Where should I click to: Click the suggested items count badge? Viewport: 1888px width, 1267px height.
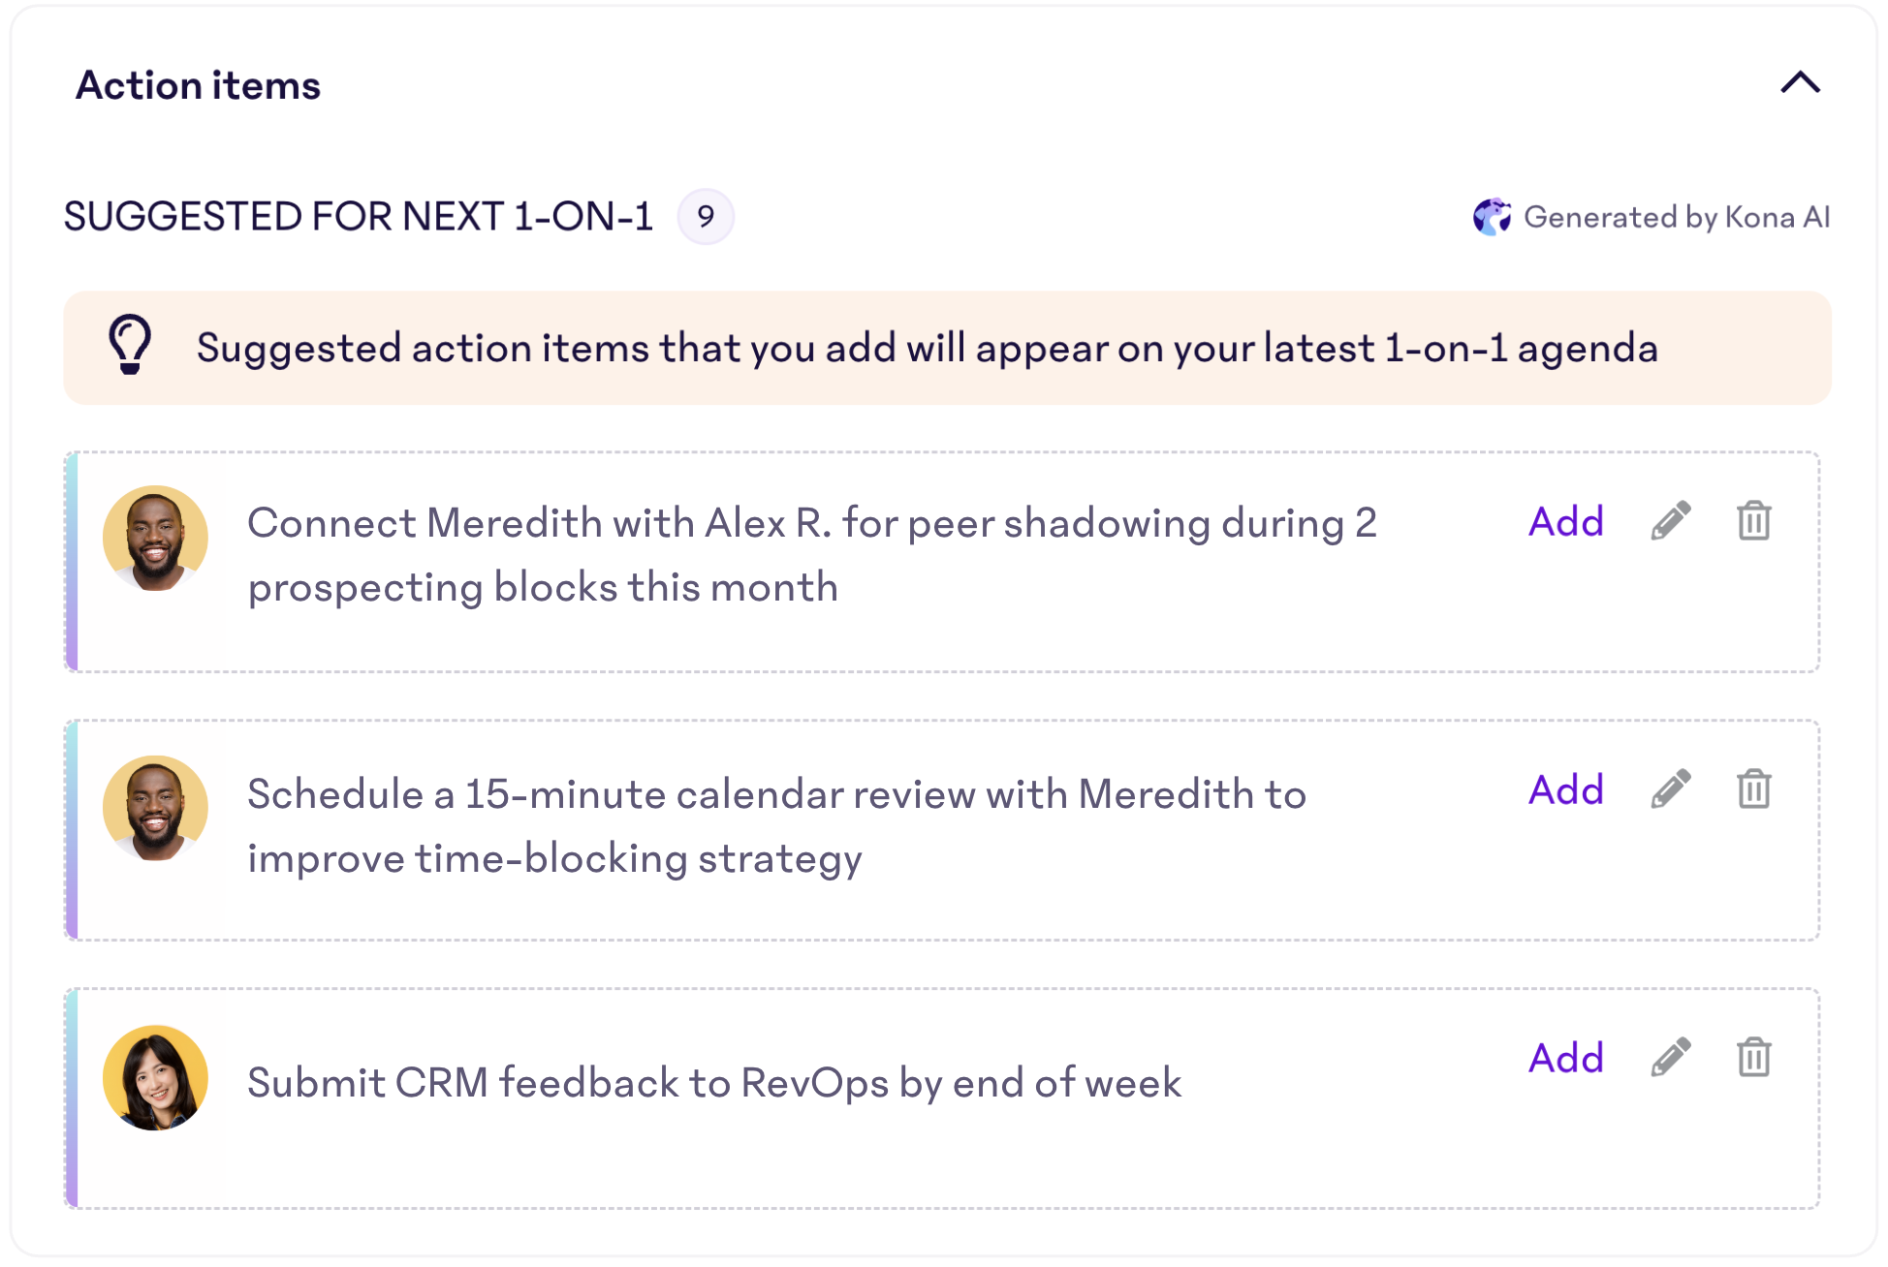[x=706, y=216]
